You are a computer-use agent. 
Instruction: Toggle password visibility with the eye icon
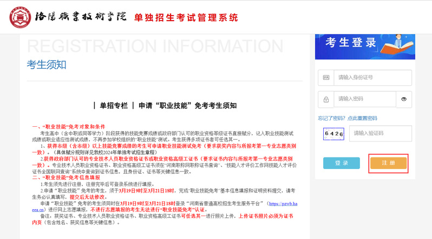(x=404, y=99)
